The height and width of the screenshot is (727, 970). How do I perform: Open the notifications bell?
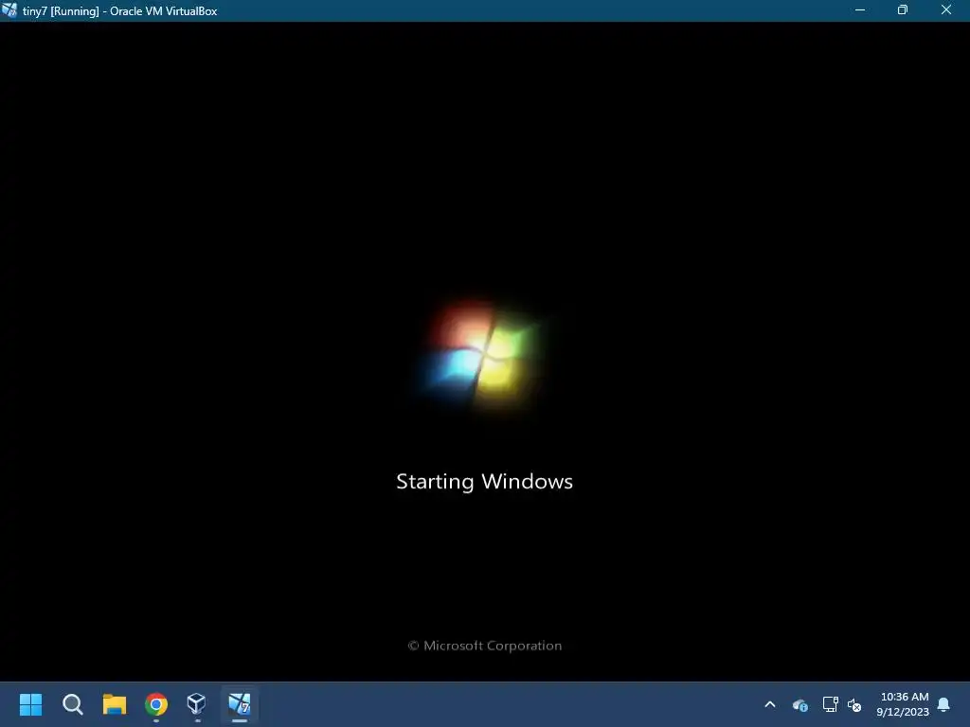(x=944, y=704)
